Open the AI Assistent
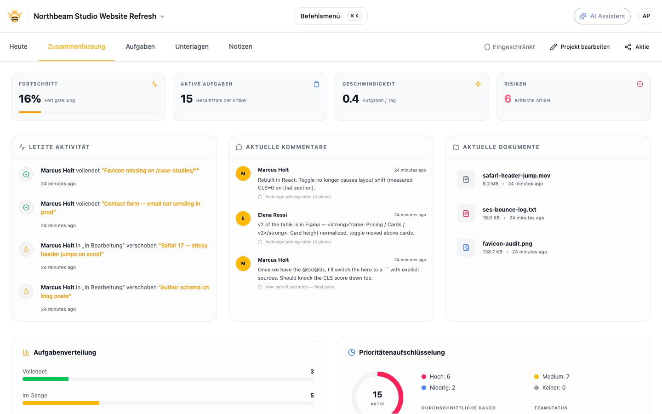The height and width of the screenshot is (414, 662). [x=602, y=16]
